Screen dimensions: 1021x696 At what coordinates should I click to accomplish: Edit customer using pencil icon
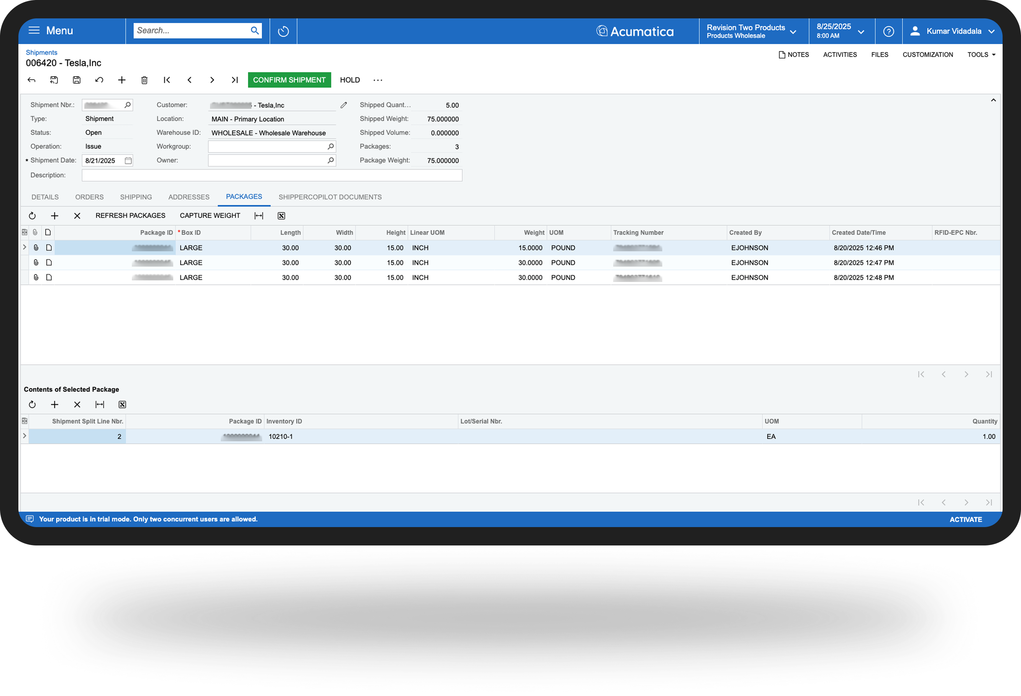coord(343,105)
